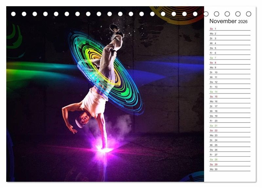The image size is (262, 188).
Task: Select the Sunday 1 date line
Action: (230, 29)
